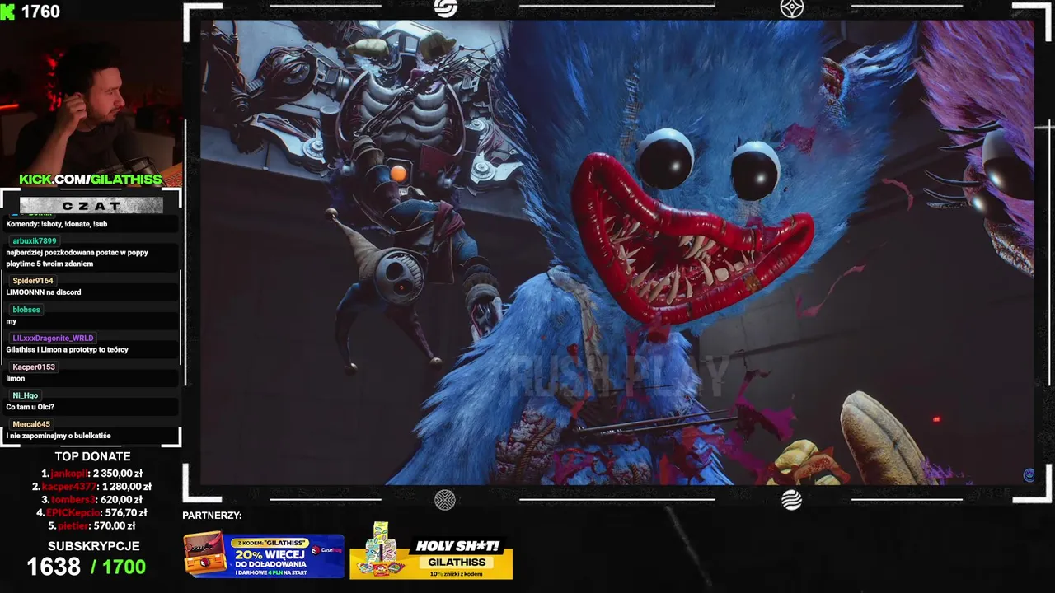1055x593 pixels.
Task: Select donor pietier 570,00 zł row
Action: click(x=92, y=525)
